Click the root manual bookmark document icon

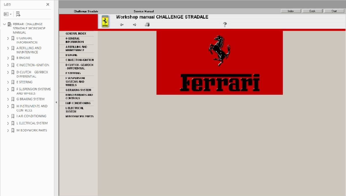tap(10, 24)
